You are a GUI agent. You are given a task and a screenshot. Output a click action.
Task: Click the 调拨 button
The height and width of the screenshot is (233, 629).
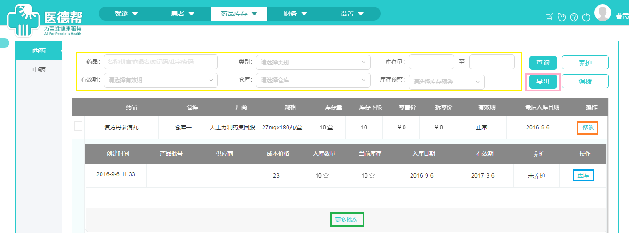(585, 82)
